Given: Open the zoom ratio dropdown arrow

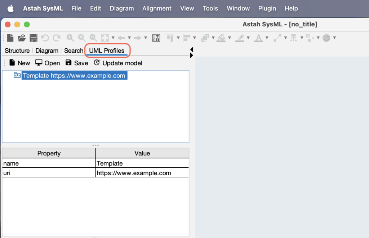Looking at the screenshot, I should pyautogui.click(x=113, y=38).
